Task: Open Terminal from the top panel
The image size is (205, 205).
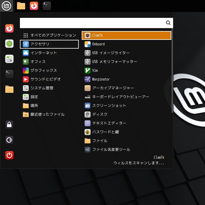Action: coord(47,6)
